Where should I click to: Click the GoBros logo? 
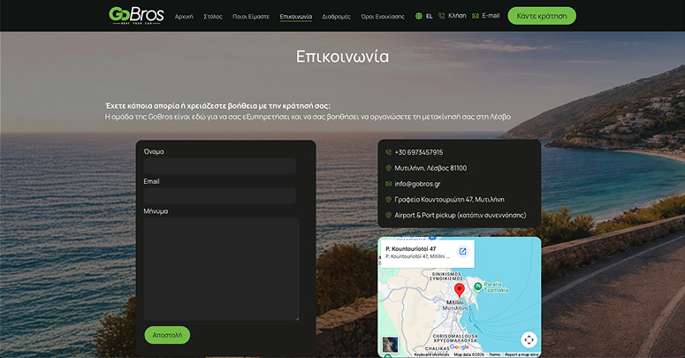click(136, 15)
